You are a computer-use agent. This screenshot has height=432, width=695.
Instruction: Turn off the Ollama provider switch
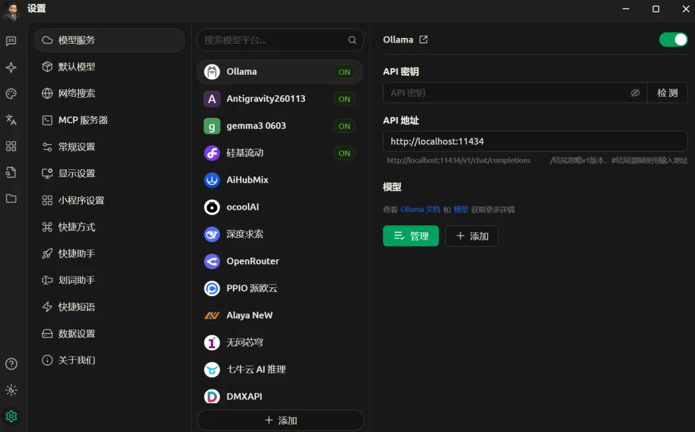673,39
